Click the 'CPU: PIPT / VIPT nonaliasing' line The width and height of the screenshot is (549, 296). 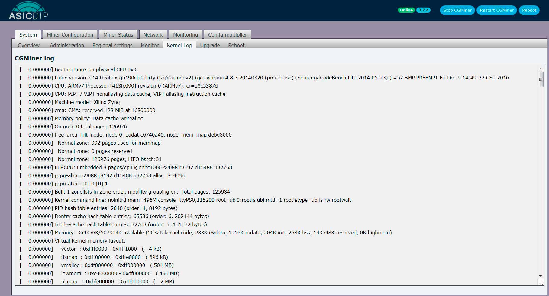(x=122, y=94)
